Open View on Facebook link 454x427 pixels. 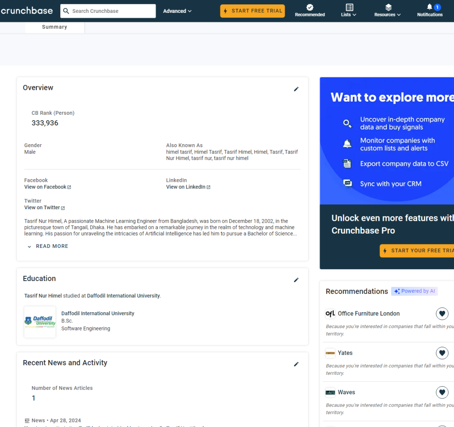(47, 187)
